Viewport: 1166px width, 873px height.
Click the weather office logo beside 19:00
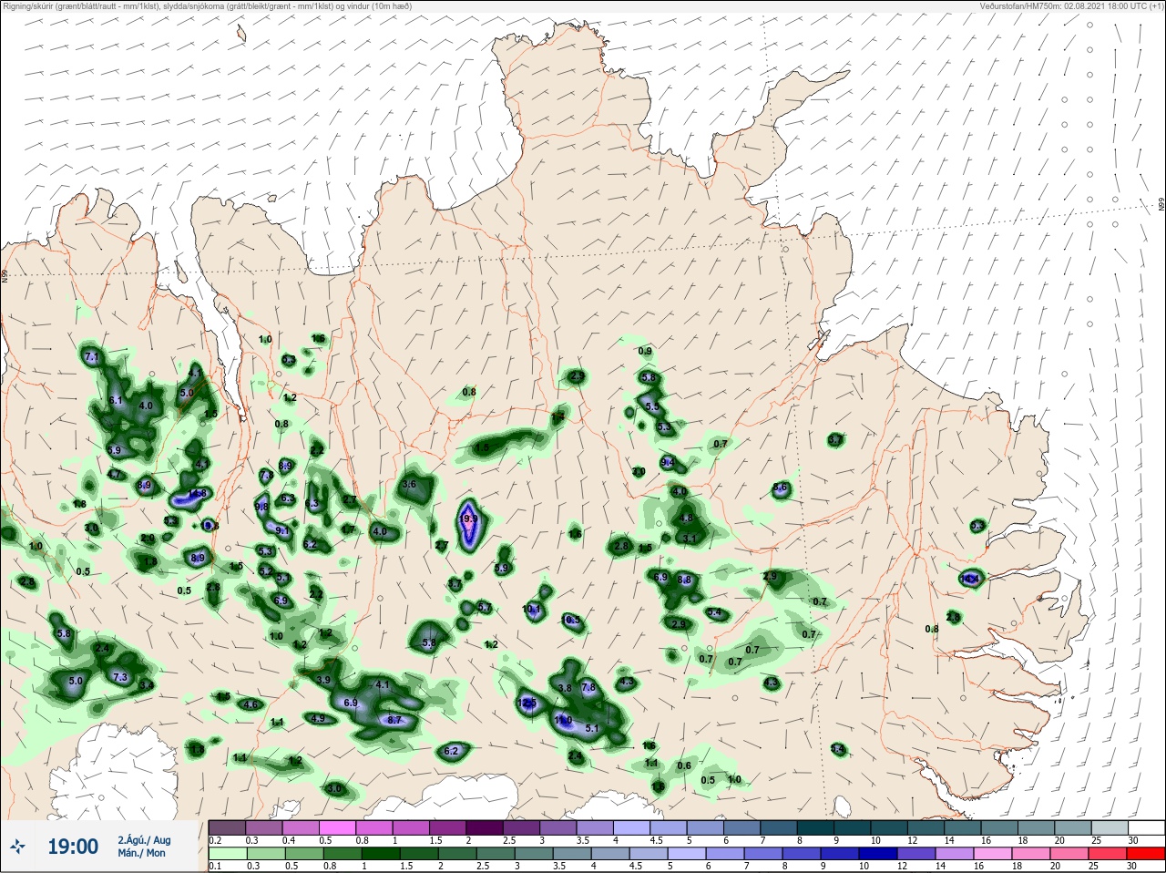[x=17, y=847]
